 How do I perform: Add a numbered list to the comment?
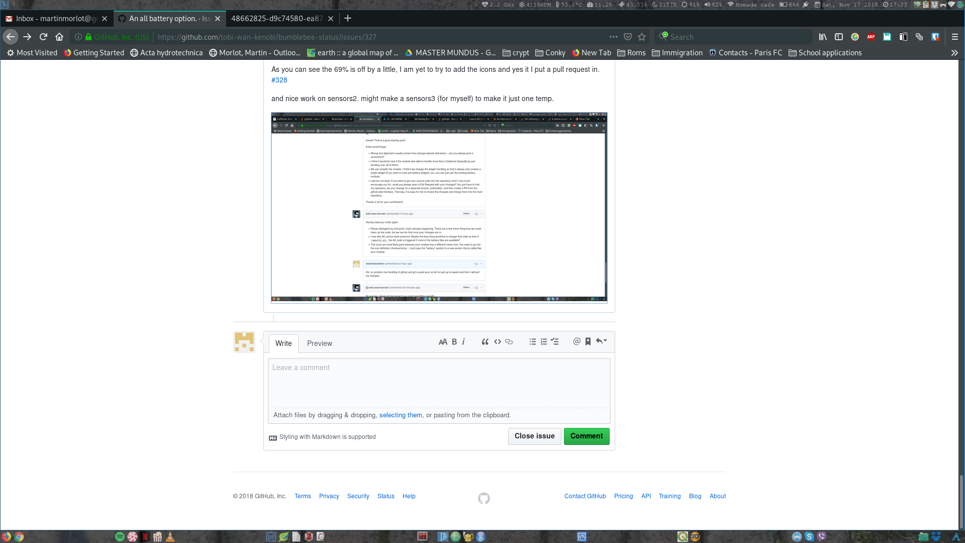click(543, 341)
